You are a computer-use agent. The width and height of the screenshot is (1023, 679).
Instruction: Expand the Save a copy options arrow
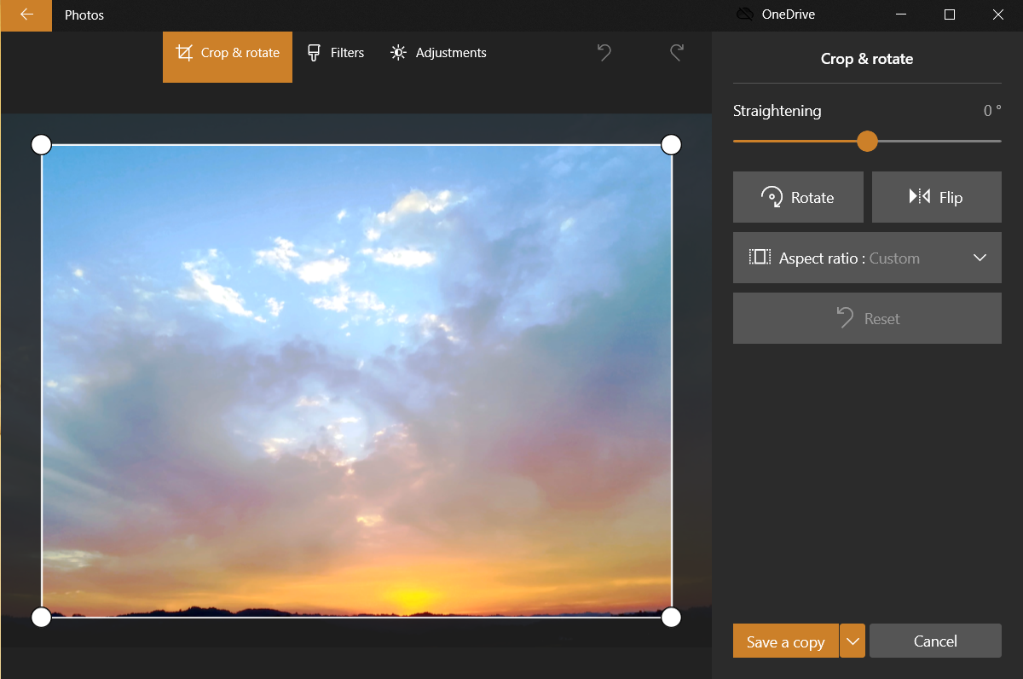coord(852,641)
